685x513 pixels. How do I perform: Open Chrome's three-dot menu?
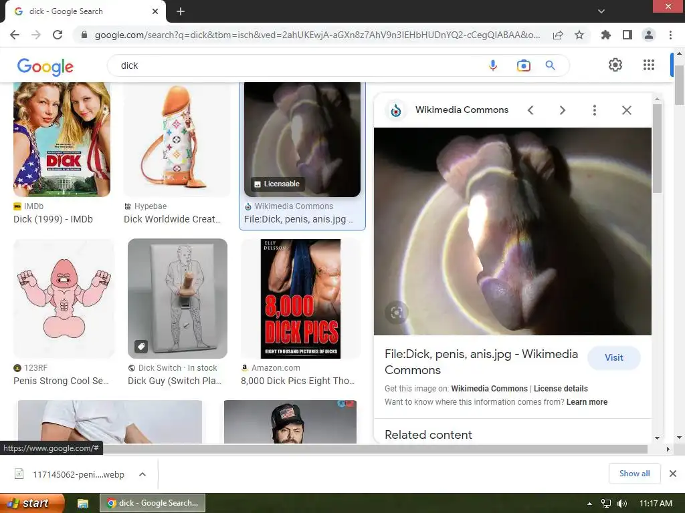(x=670, y=35)
